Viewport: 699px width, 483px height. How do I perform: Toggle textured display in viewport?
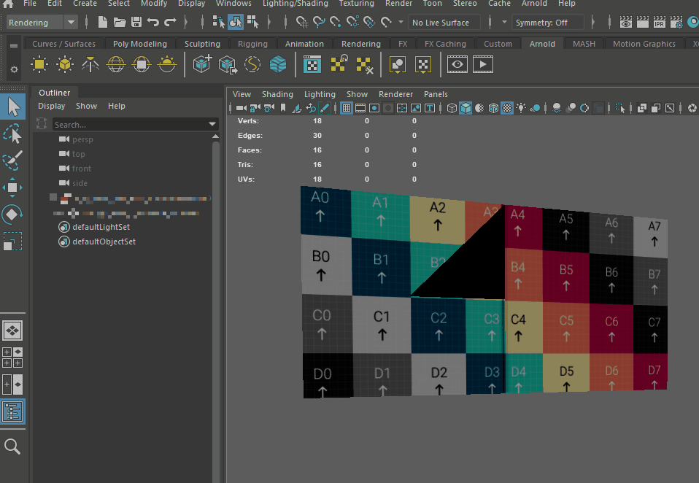click(x=506, y=108)
